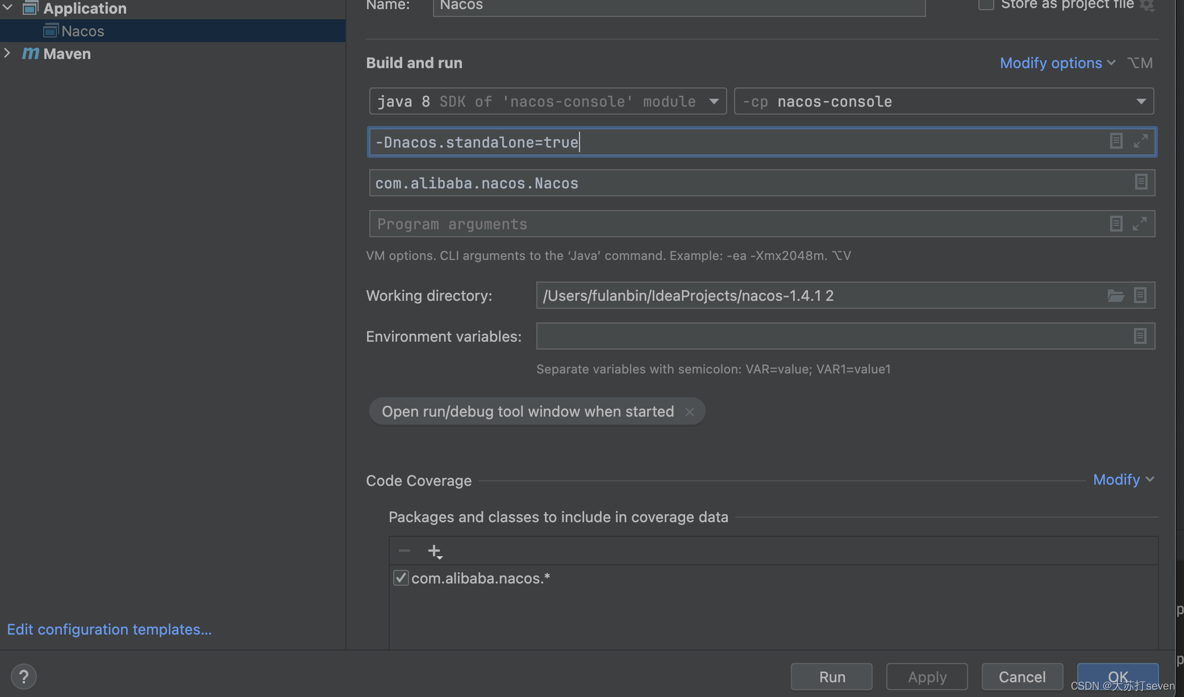Expand the Program arguments field editor
Image resolution: width=1184 pixels, height=697 pixels.
[x=1140, y=224]
